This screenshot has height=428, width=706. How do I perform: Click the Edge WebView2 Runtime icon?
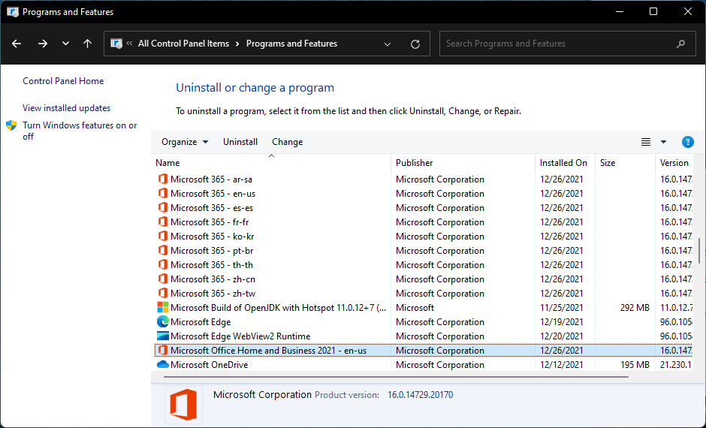click(x=162, y=336)
